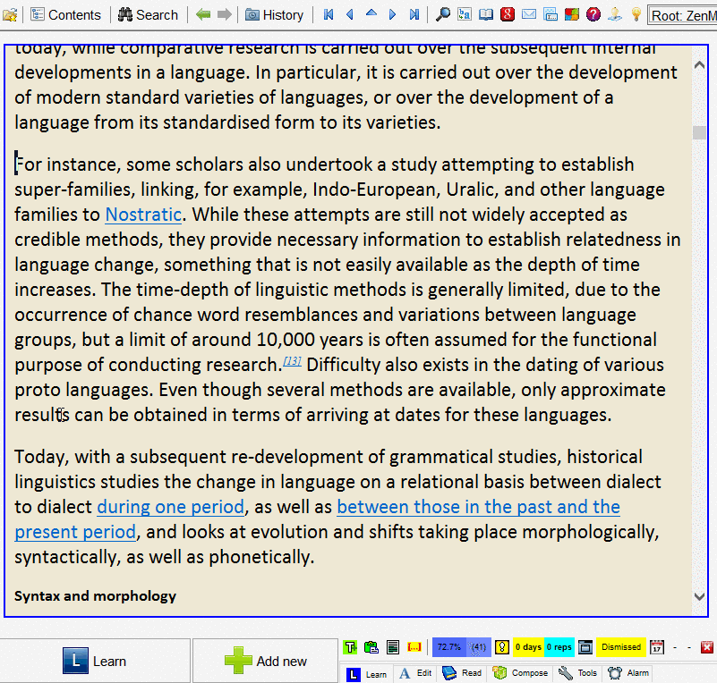Jump to the last element with the skip-forward arrow

tap(414, 14)
